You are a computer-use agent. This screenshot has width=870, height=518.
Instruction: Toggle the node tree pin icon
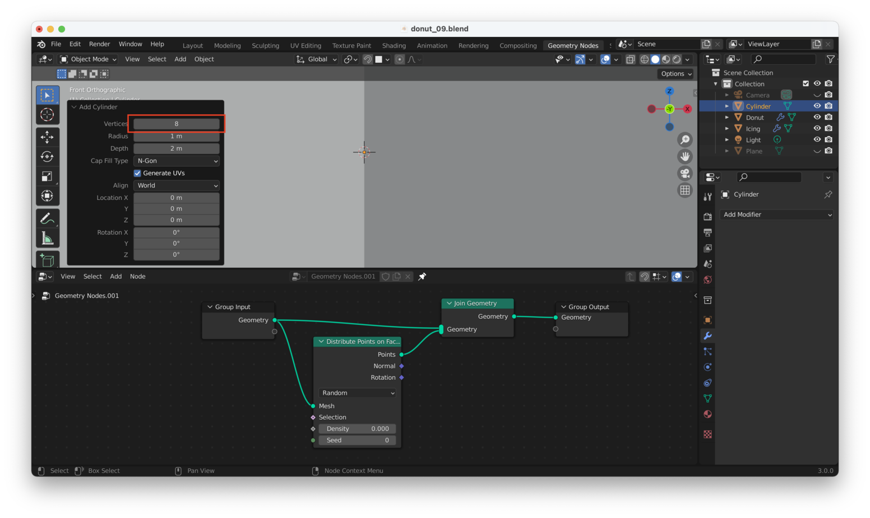422,276
